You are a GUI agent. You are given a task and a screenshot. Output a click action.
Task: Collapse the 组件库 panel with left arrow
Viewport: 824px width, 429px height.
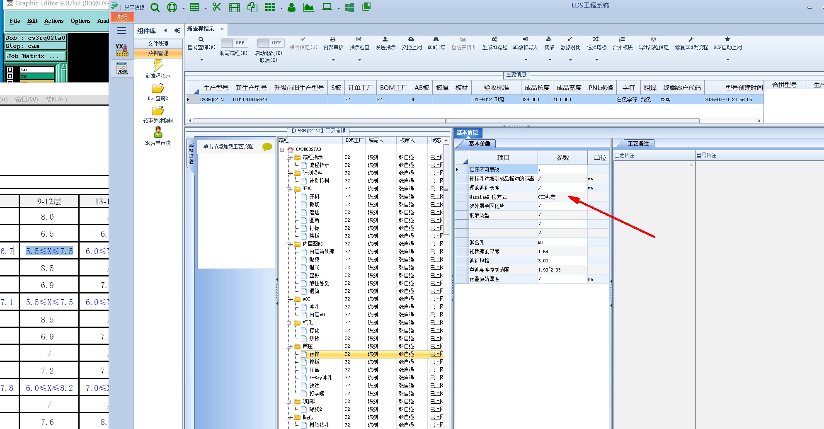tap(166, 30)
